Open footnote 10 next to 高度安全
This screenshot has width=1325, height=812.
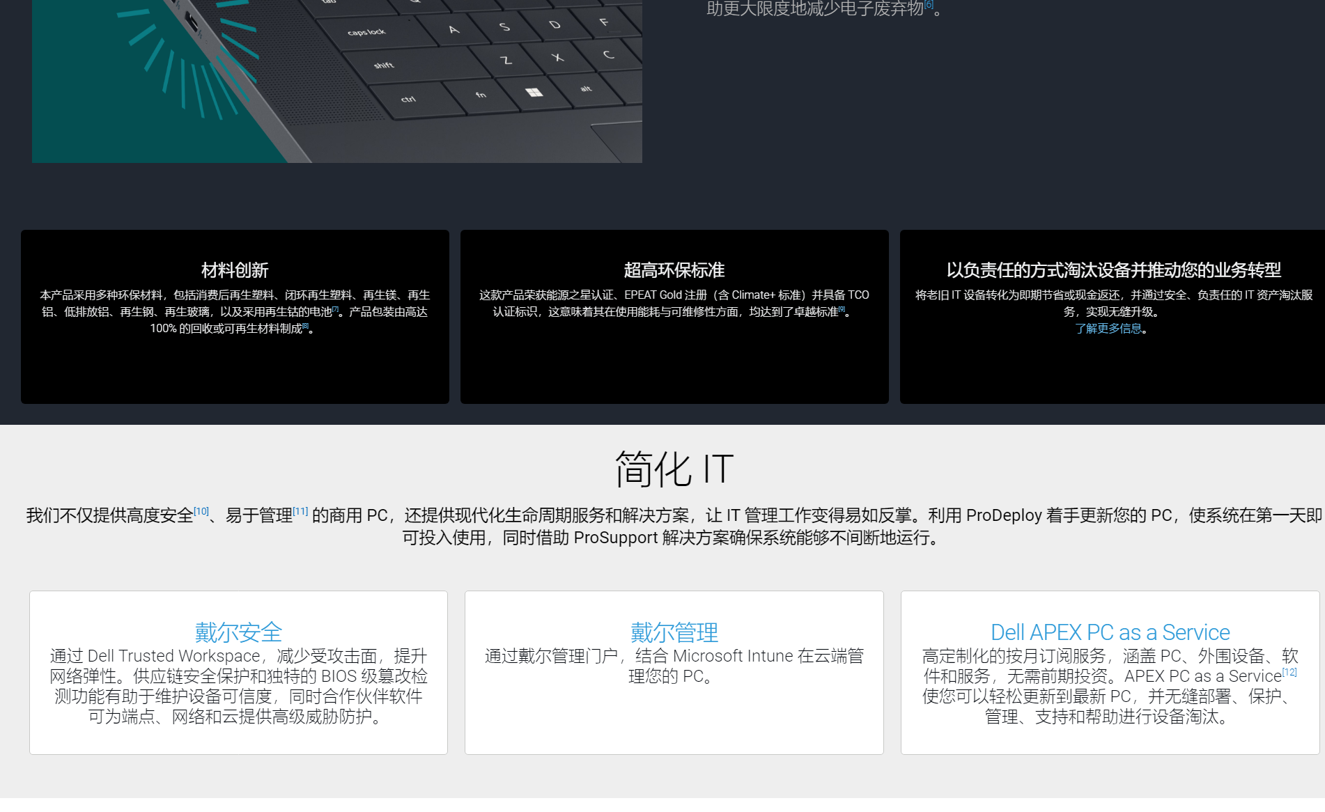pyautogui.click(x=201, y=511)
